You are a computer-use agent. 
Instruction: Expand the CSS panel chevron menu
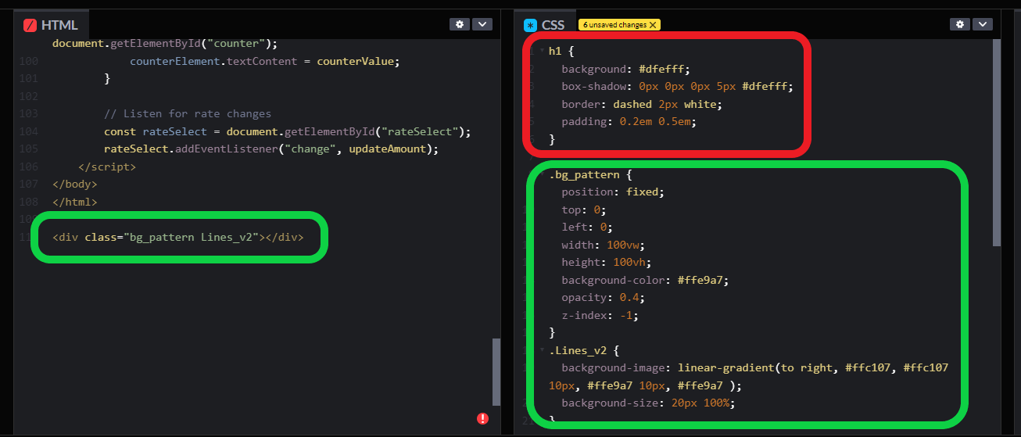pyautogui.click(x=983, y=24)
